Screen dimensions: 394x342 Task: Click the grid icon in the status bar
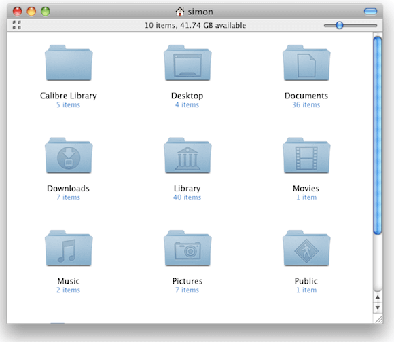(x=16, y=25)
